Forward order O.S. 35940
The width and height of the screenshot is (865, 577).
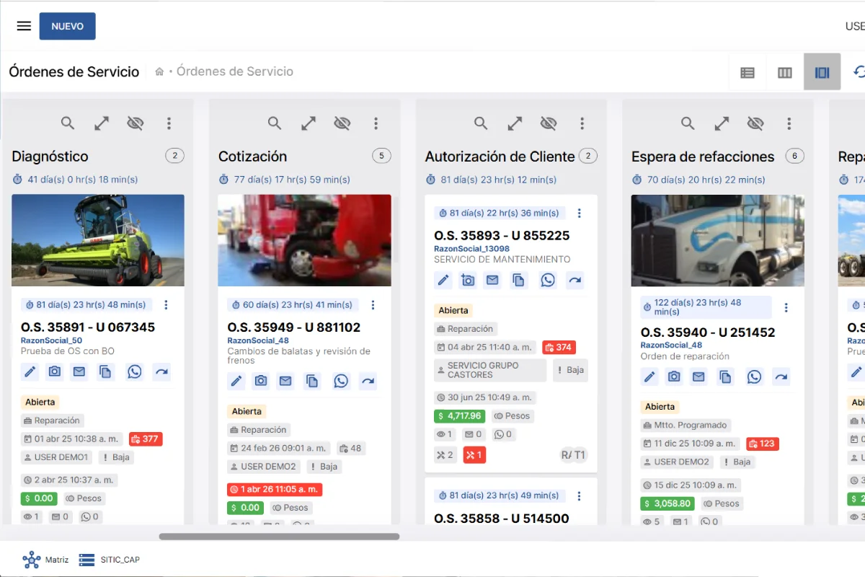(x=781, y=376)
